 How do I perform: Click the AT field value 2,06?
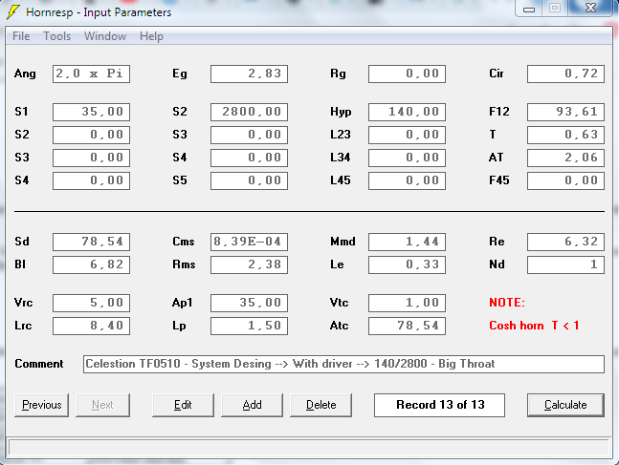[565, 158]
